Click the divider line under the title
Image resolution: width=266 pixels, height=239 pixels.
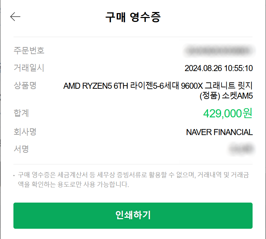click(x=133, y=37)
